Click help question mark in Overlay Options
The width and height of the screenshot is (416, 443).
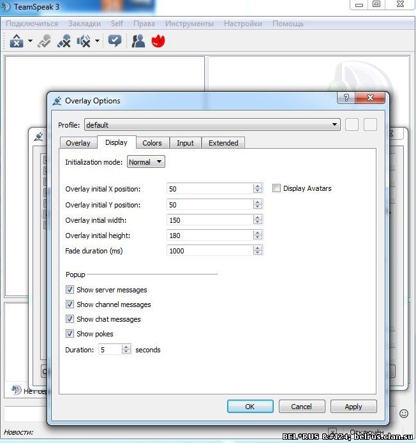[x=346, y=98]
